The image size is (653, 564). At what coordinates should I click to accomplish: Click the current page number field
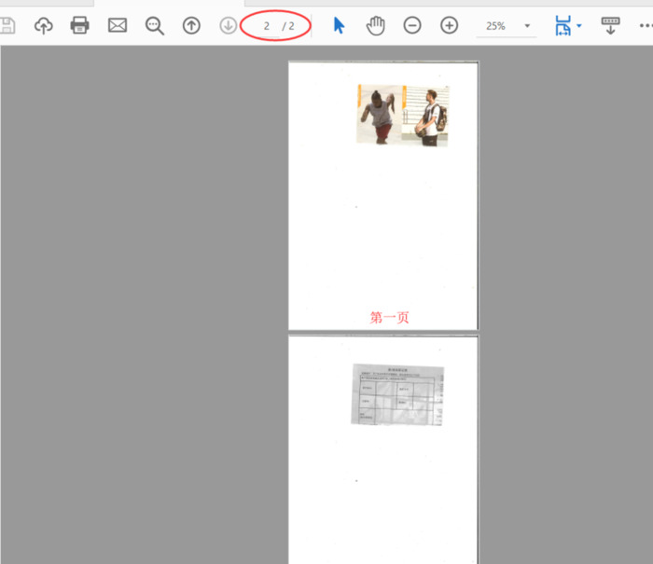[266, 26]
